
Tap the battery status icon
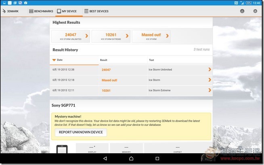click(248, 3)
